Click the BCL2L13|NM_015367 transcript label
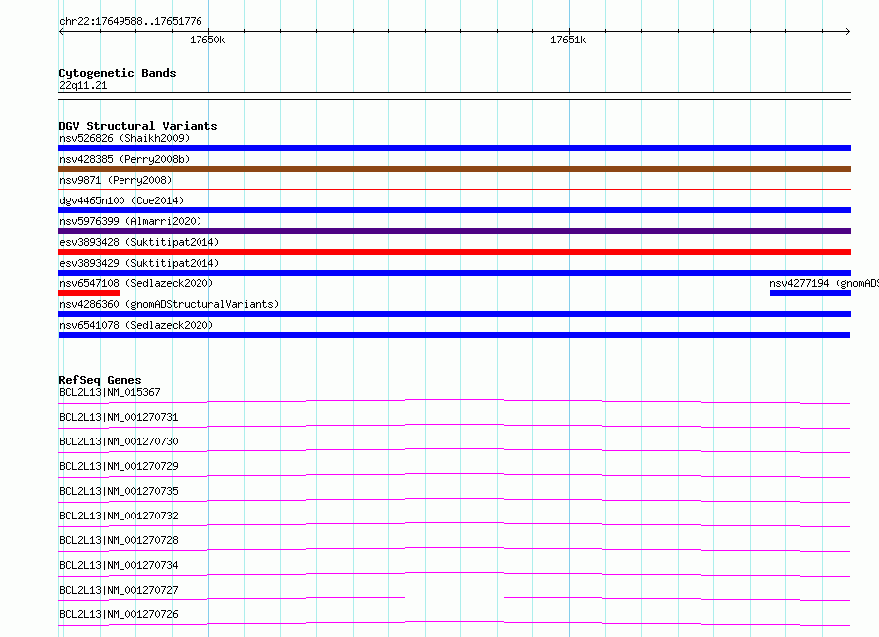 pos(110,392)
